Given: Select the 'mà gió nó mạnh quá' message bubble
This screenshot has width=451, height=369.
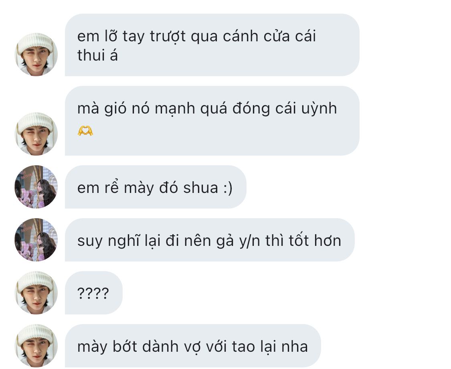Looking at the screenshot, I should pyautogui.click(x=212, y=121).
